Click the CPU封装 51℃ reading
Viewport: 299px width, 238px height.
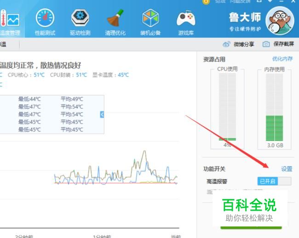[x=69, y=75]
